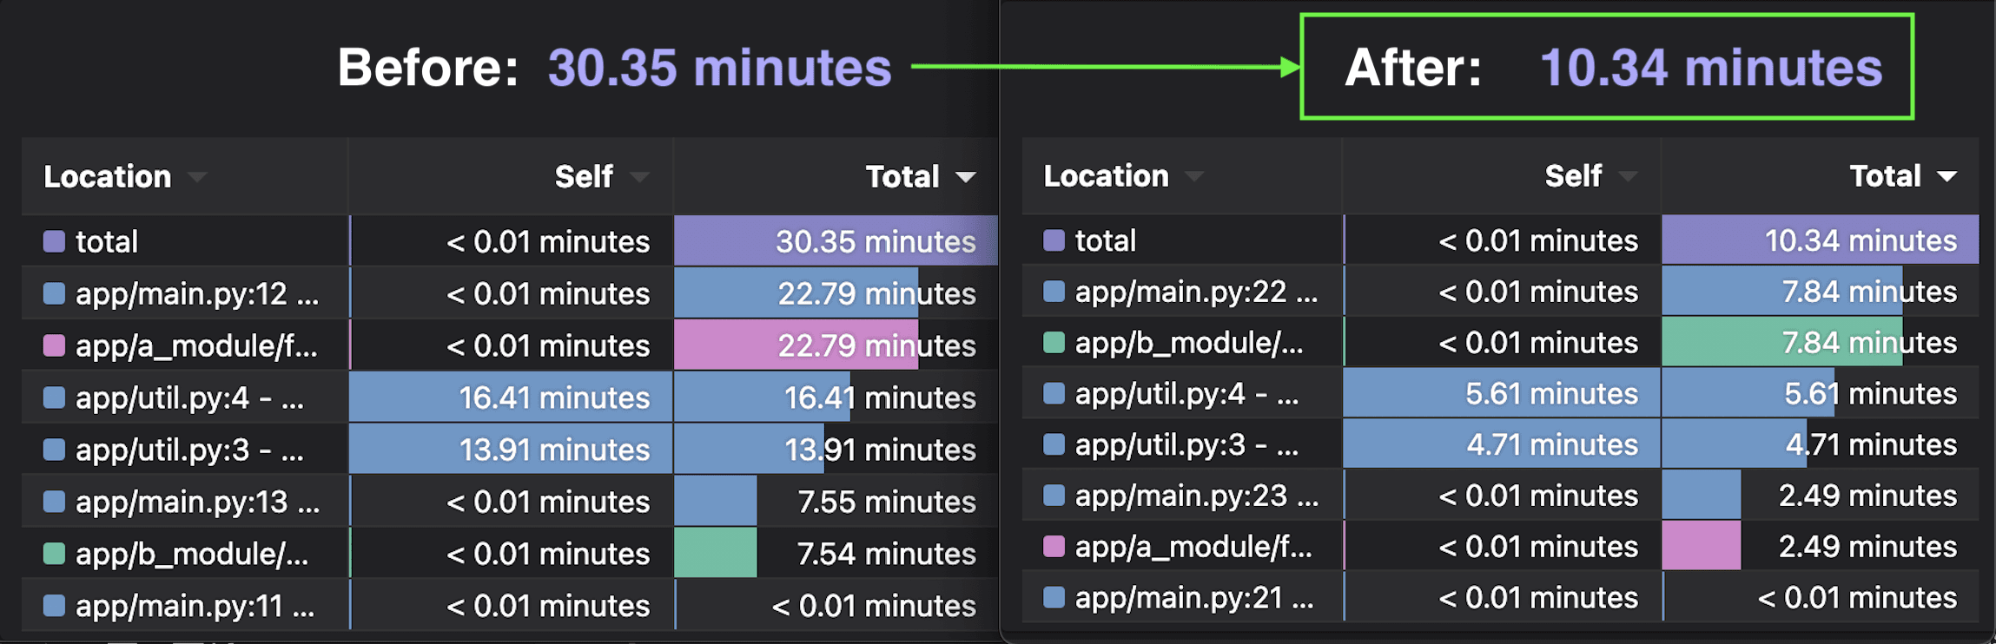Click Self column sort arrow in Before table
This screenshot has height=644, width=1996.
[x=640, y=177]
